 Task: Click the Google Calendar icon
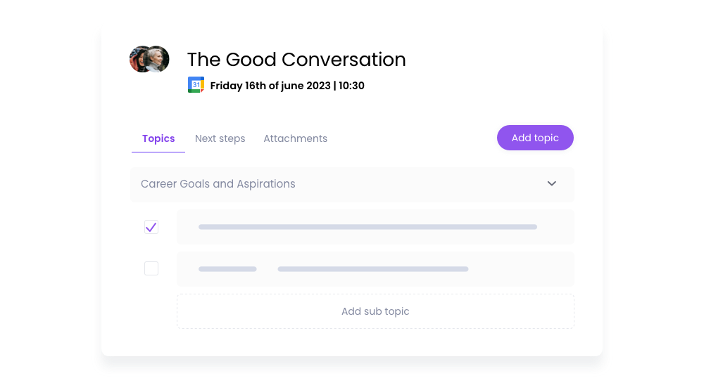[196, 84]
